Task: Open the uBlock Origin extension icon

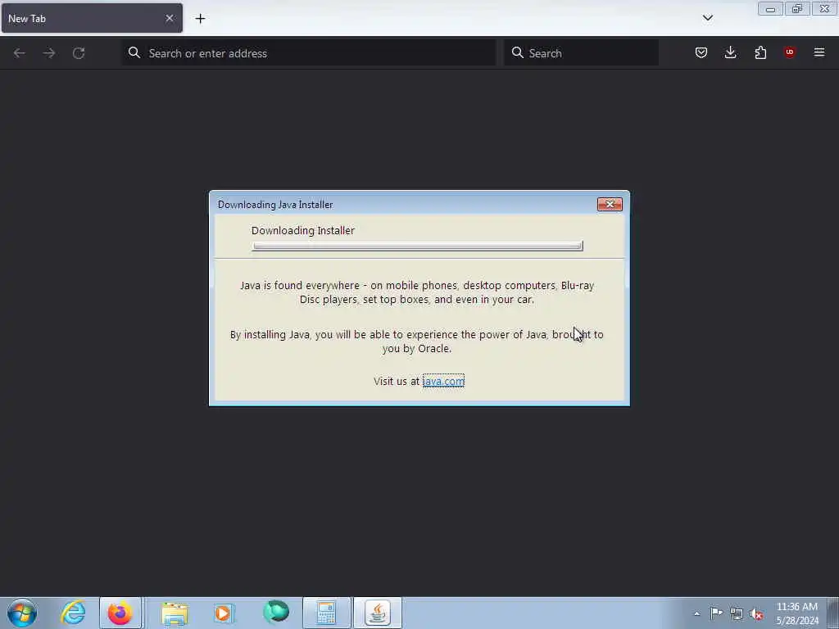Action: [x=789, y=52]
